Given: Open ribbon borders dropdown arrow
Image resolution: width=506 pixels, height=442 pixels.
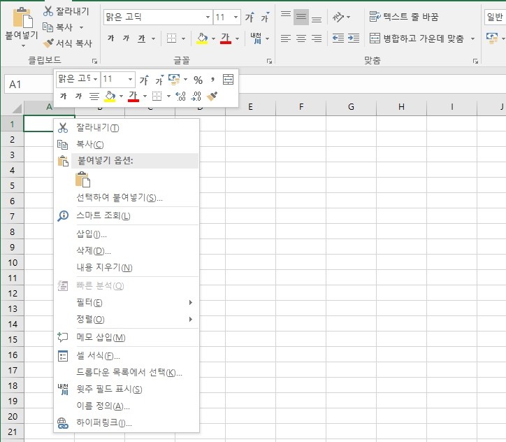Looking at the screenshot, I should click(183, 38).
